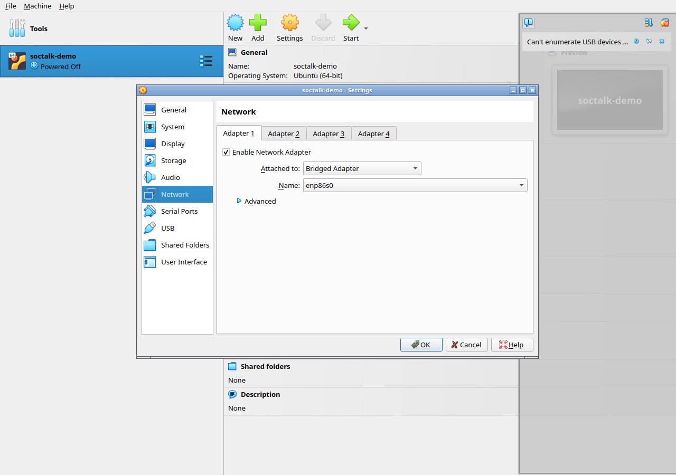Go to USB settings
This screenshot has height=475, width=676.
click(x=177, y=228)
